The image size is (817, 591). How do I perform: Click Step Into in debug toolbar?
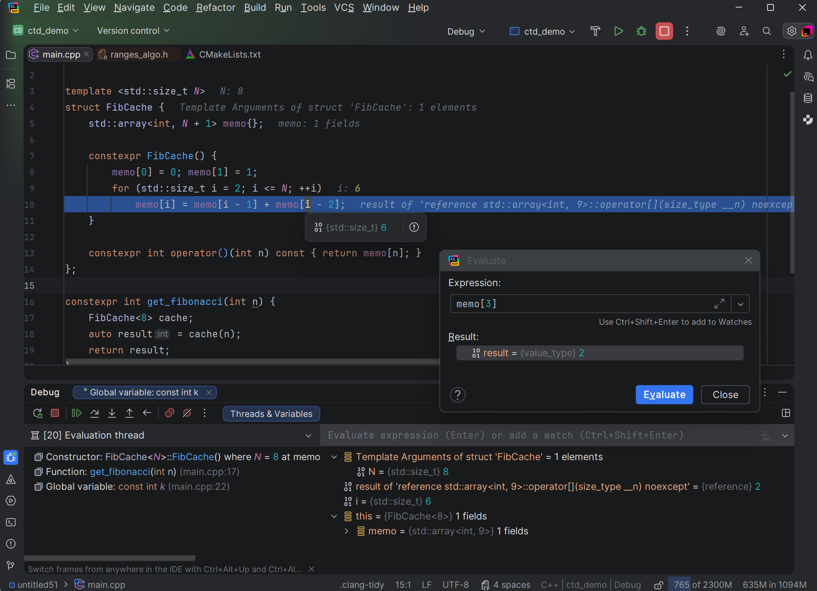click(112, 413)
